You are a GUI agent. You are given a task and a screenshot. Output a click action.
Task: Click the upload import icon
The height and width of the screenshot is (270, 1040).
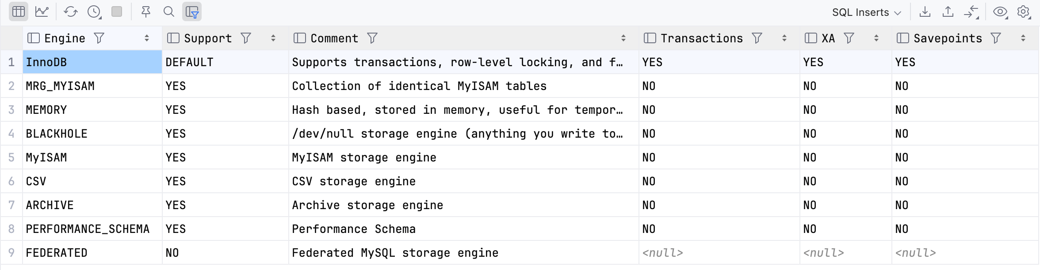948,12
